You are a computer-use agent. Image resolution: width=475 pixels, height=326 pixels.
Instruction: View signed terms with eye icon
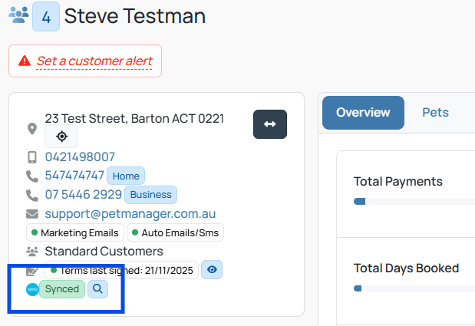click(212, 269)
